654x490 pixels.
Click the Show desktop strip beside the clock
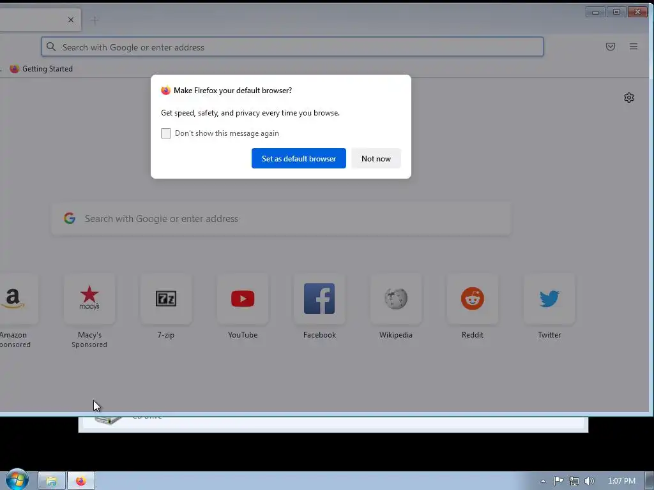point(650,481)
